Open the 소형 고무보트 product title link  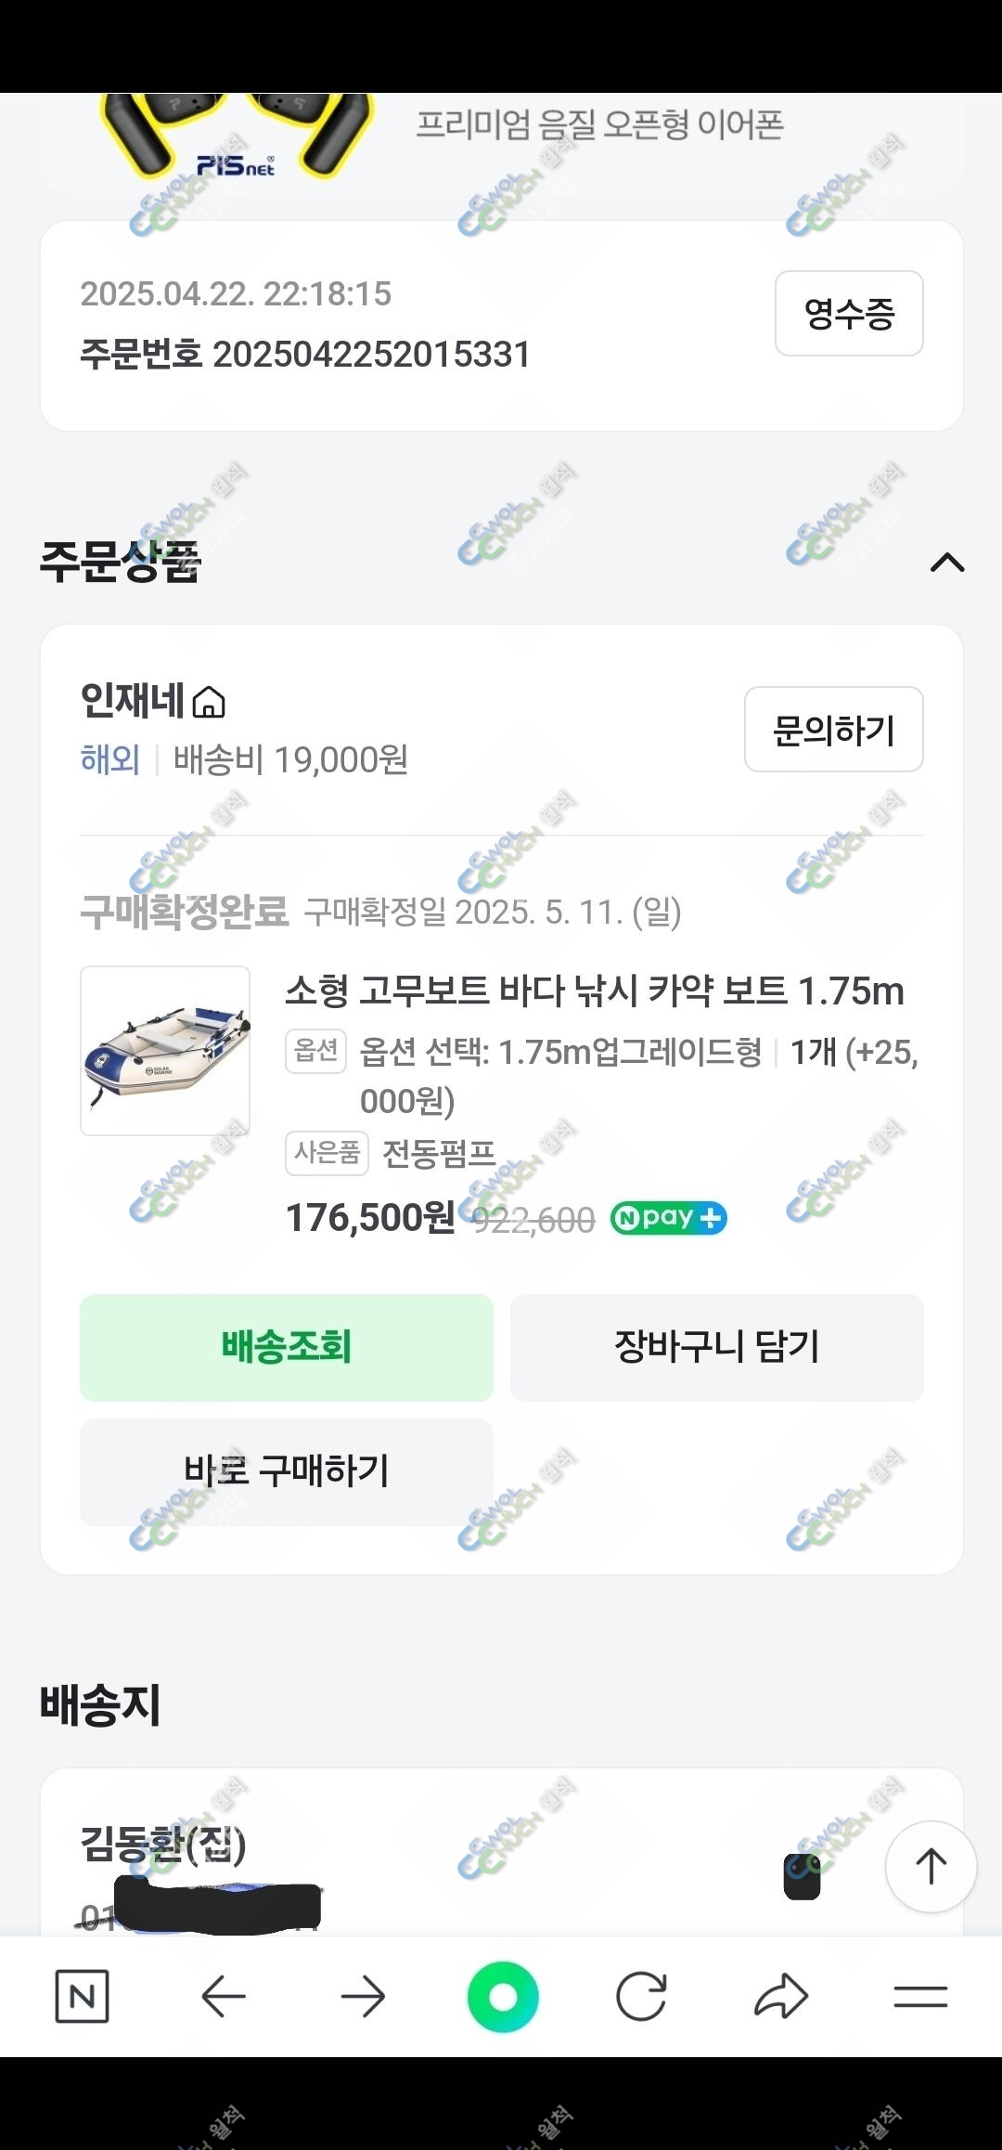point(594,991)
